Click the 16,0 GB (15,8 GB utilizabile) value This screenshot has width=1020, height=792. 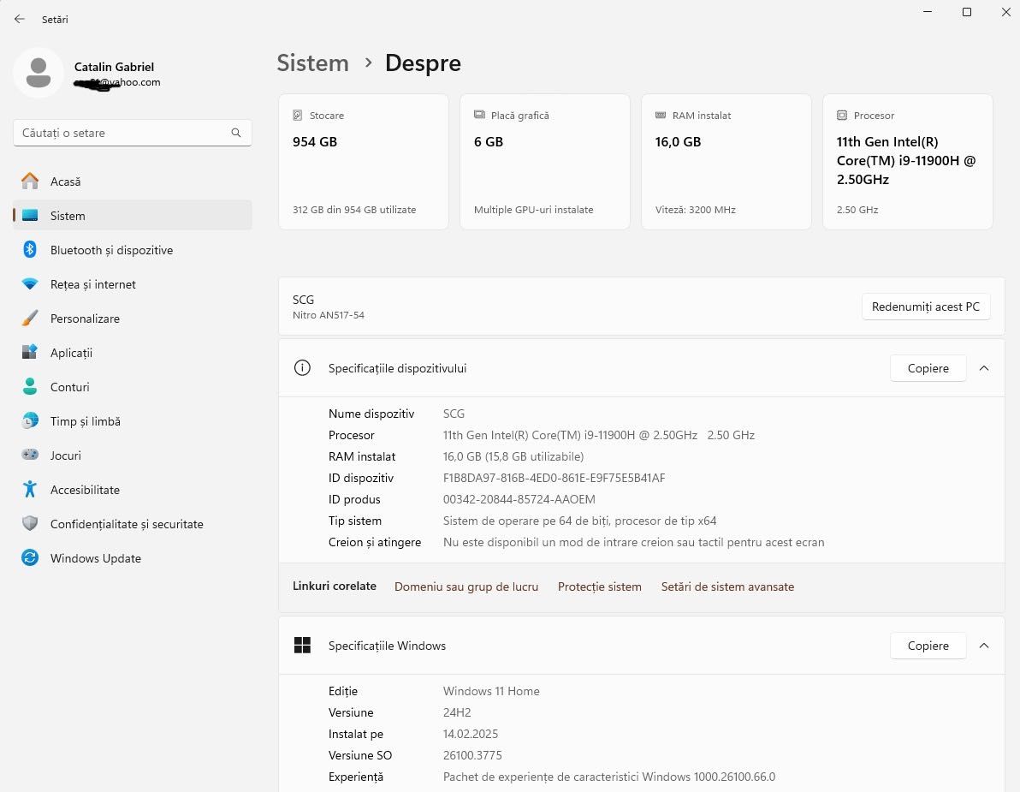click(x=513, y=456)
